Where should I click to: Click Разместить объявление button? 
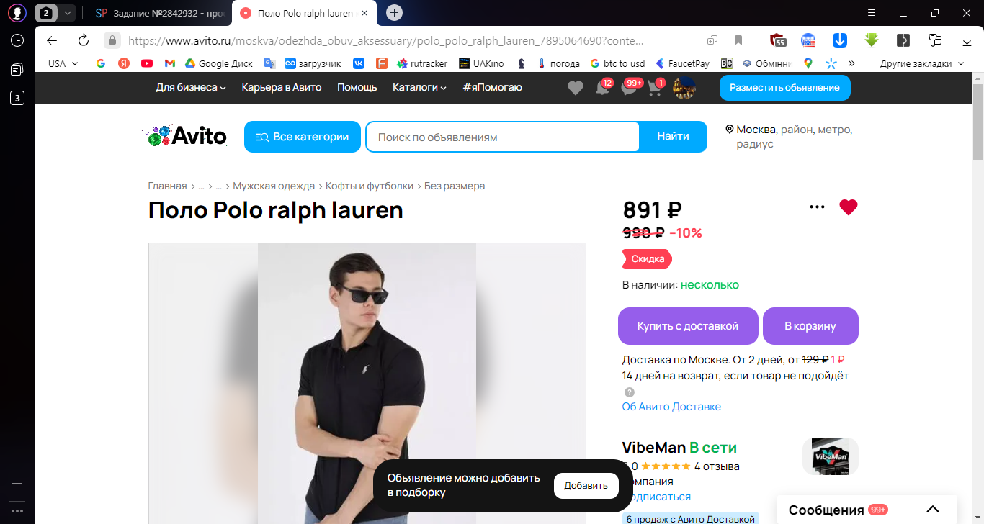(784, 87)
